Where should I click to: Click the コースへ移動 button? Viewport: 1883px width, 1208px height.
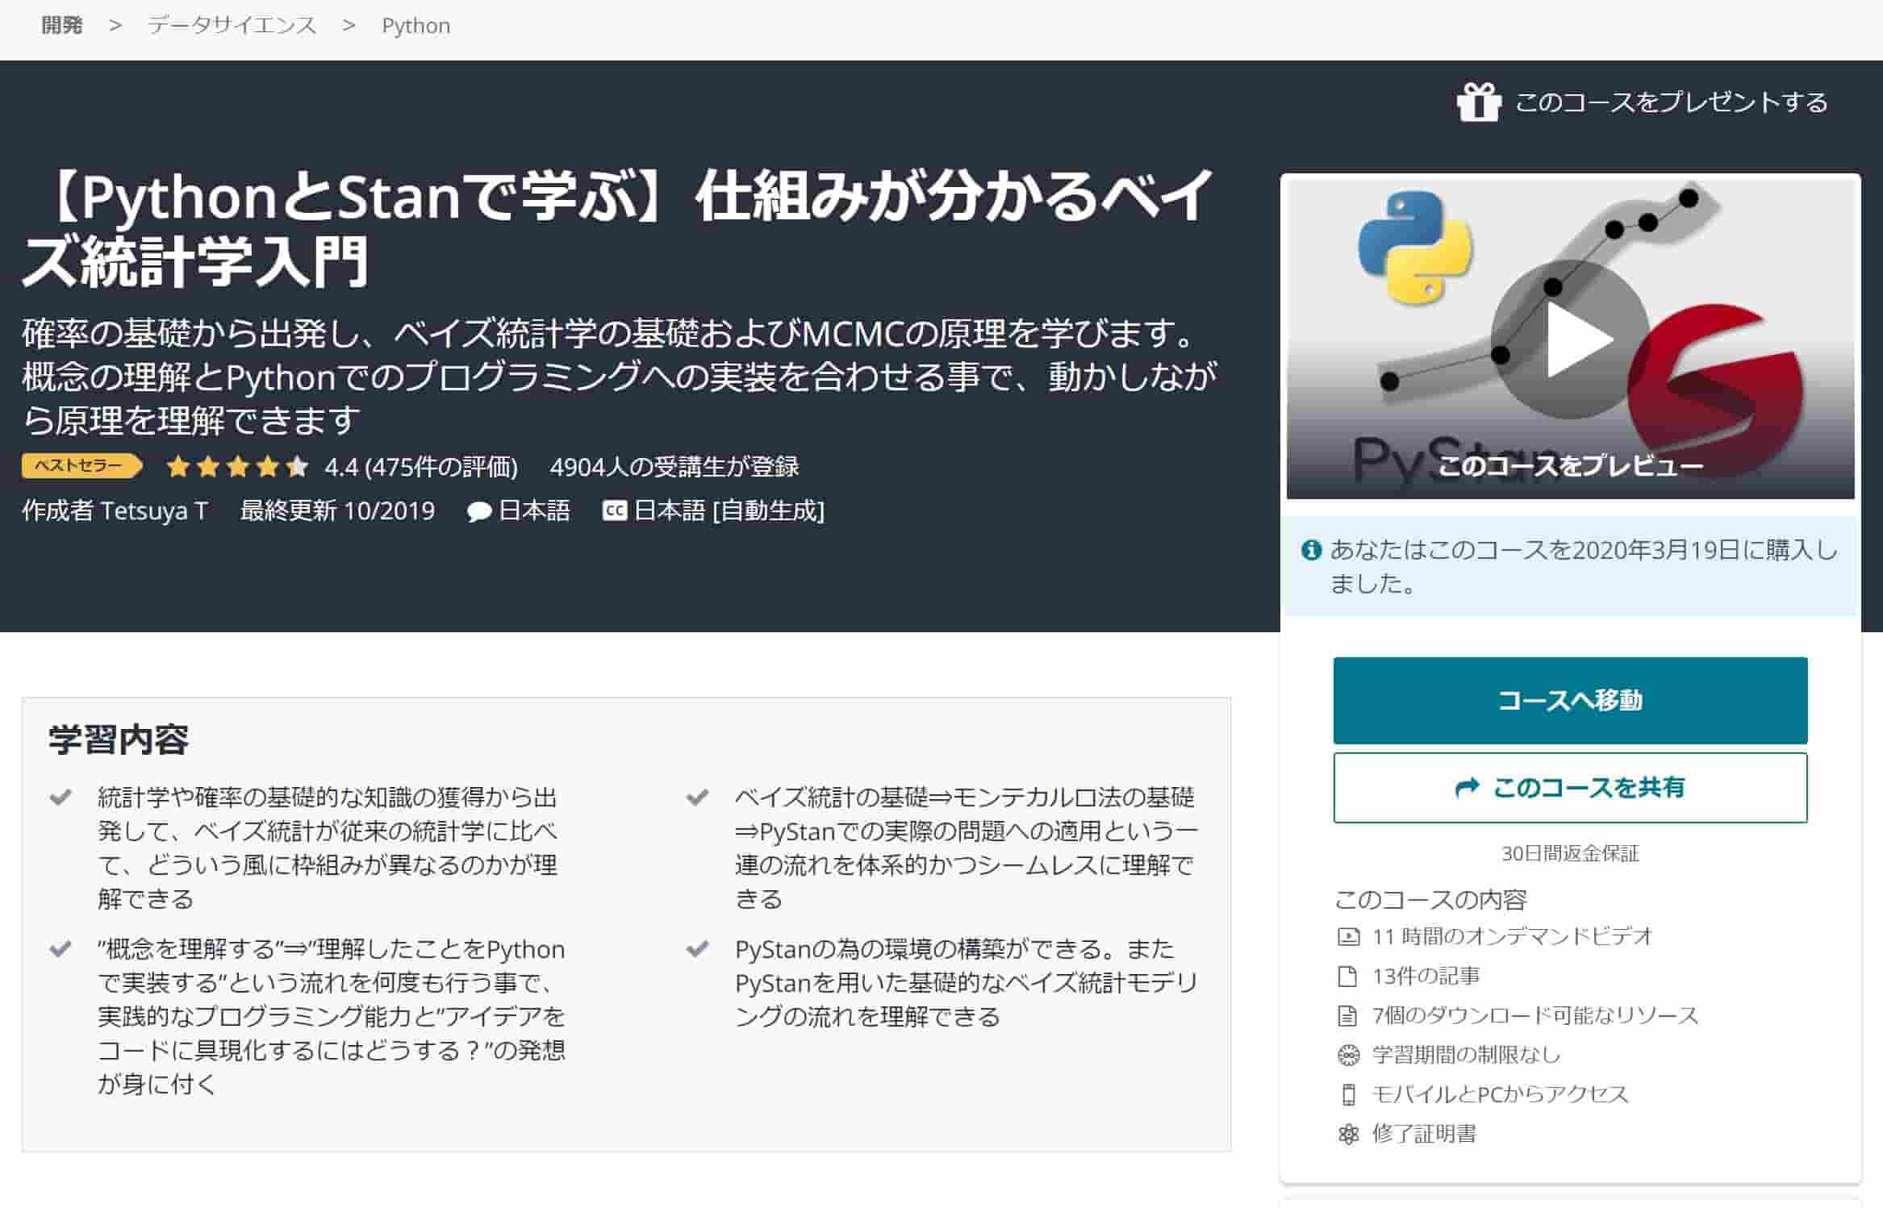[x=1570, y=700]
